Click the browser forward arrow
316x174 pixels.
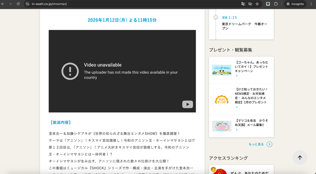click(x=10, y=4)
